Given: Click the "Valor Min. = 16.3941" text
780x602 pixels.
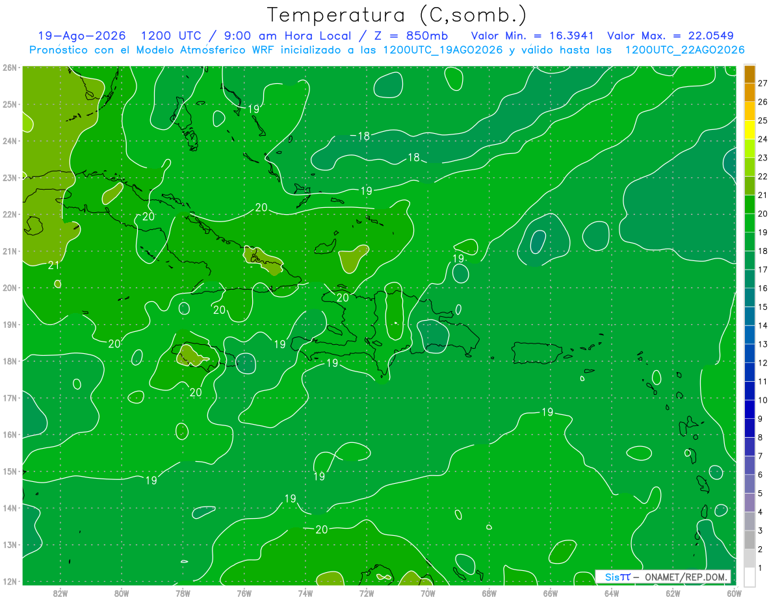Looking at the screenshot, I should 532,36.
